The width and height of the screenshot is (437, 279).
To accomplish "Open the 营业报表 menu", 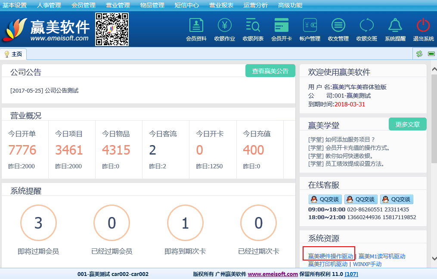I will pos(221,5).
